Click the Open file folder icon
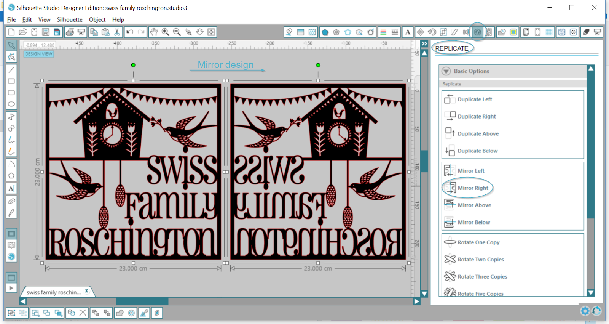609x324 pixels. click(23, 32)
